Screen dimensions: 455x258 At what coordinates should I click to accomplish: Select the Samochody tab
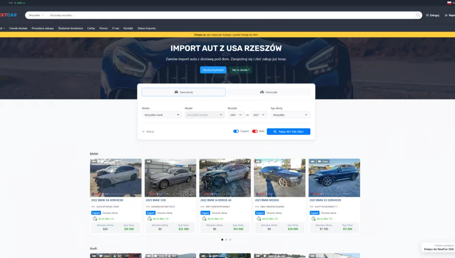click(184, 92)
